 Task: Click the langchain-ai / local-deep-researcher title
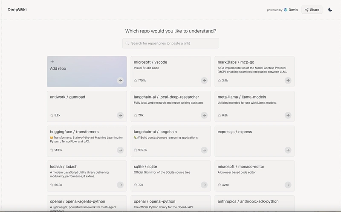tap(166, 97)
